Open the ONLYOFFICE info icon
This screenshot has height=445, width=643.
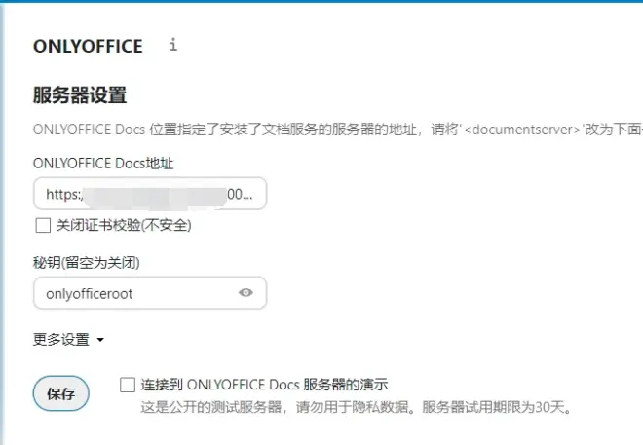(173, 44)
